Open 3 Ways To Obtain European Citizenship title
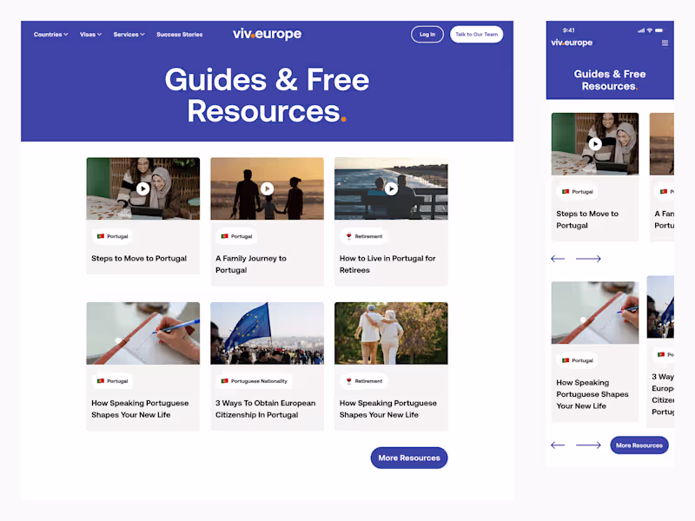The image size is (695, 521). point(266,409)
